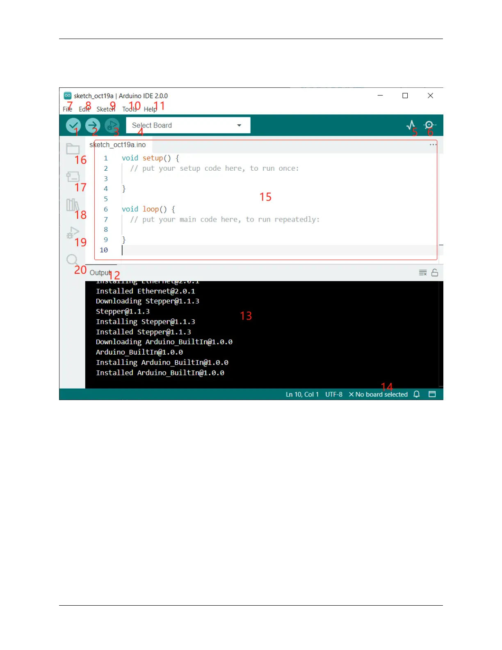
Task: Open the Serial Monitor
Action: coord(429,125)
